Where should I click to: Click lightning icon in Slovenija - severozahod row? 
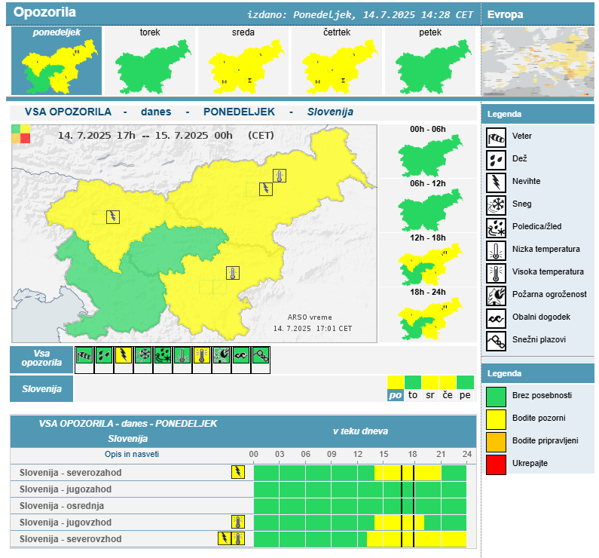[238, 472]
